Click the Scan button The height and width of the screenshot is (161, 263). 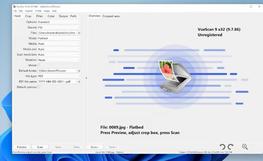(40, 147)
